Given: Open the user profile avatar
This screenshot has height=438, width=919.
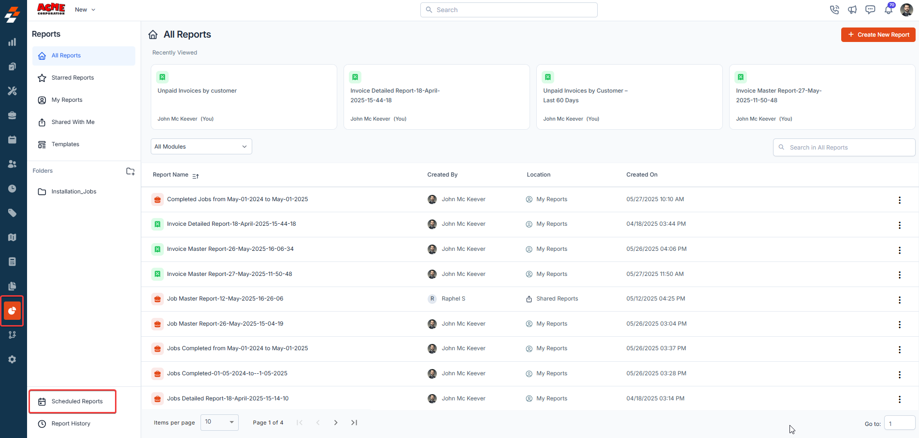Looking at the screenshot, I should (906, 10).
